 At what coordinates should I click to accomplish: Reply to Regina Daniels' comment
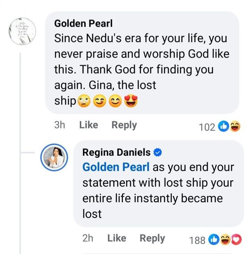(x=152, y=238)
